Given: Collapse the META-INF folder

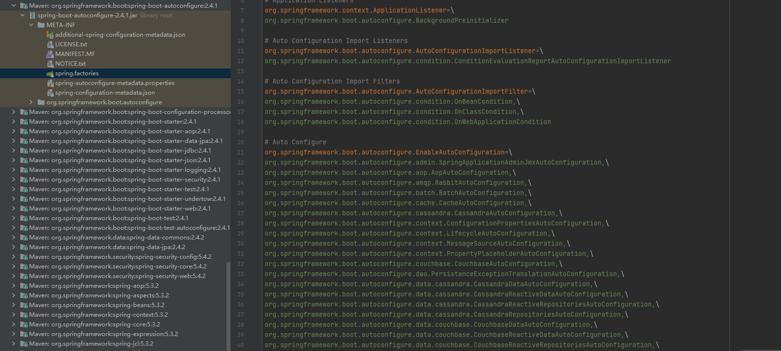Looking at the screenshot, I should (x=31, y=25).
